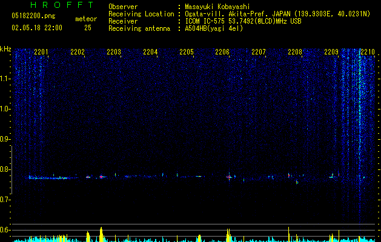Click the 'Receiving antenna' label
The image size is (381, 242).
click(x=139, y=28)
